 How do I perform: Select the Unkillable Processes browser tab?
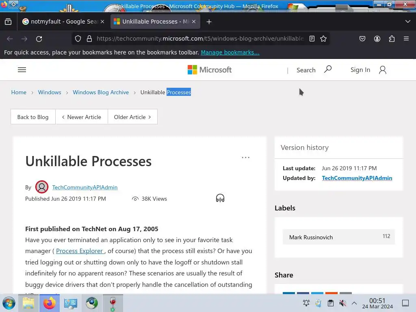tap(155, 22)
